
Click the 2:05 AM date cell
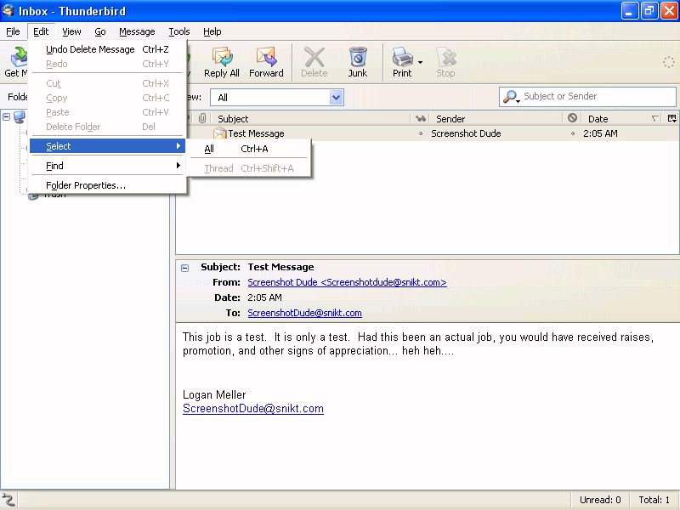[x=600, y=133]
